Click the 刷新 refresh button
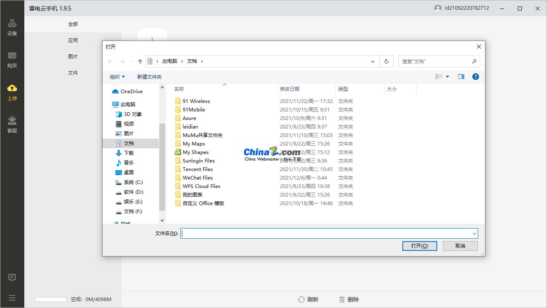Viewport: 547px width, 308px height. (x=308, y=299)
